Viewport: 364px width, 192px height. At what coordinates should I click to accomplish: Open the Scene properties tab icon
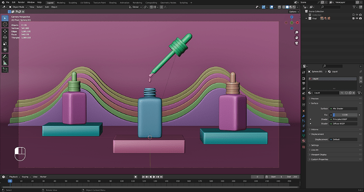tap(304, 93)
